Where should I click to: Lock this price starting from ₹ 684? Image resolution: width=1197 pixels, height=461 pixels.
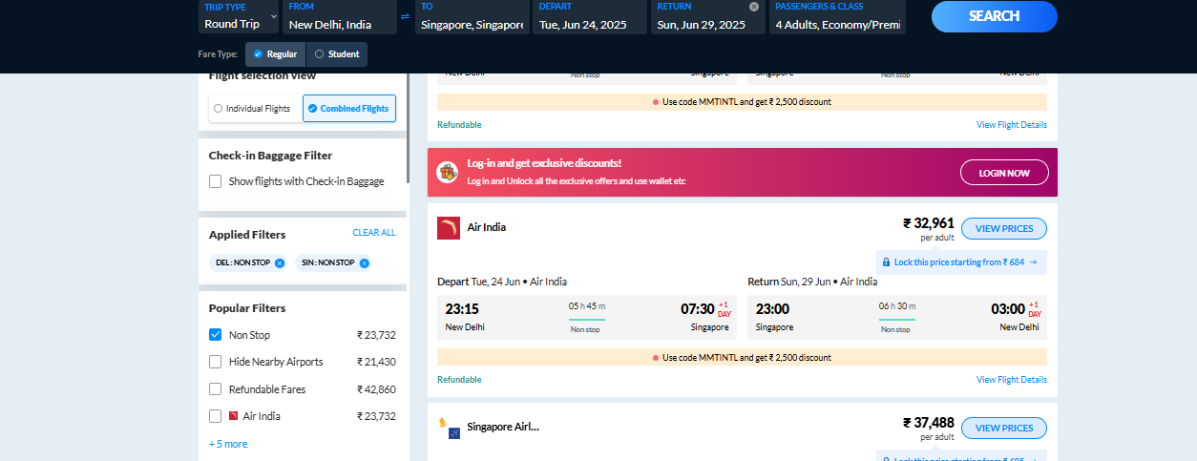click(962, 262)
